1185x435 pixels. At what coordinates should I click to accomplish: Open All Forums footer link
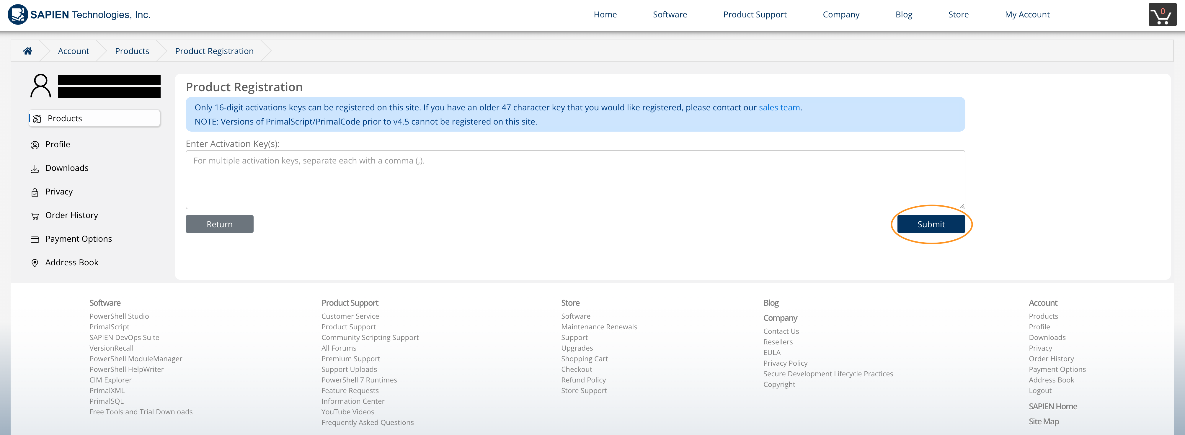(339, 348)
